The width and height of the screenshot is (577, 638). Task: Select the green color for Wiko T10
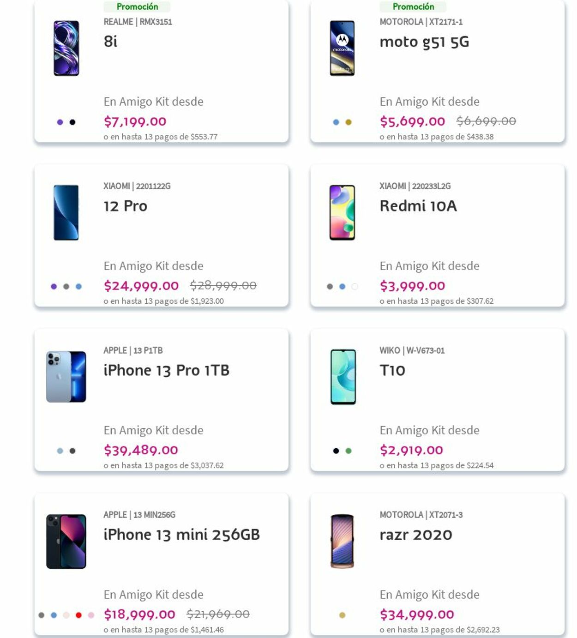click(349, 451)
